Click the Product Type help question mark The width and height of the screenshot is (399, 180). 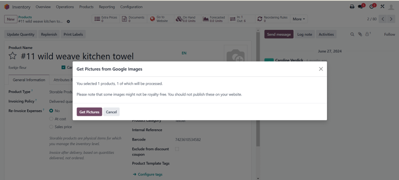[x=32, y=91]
